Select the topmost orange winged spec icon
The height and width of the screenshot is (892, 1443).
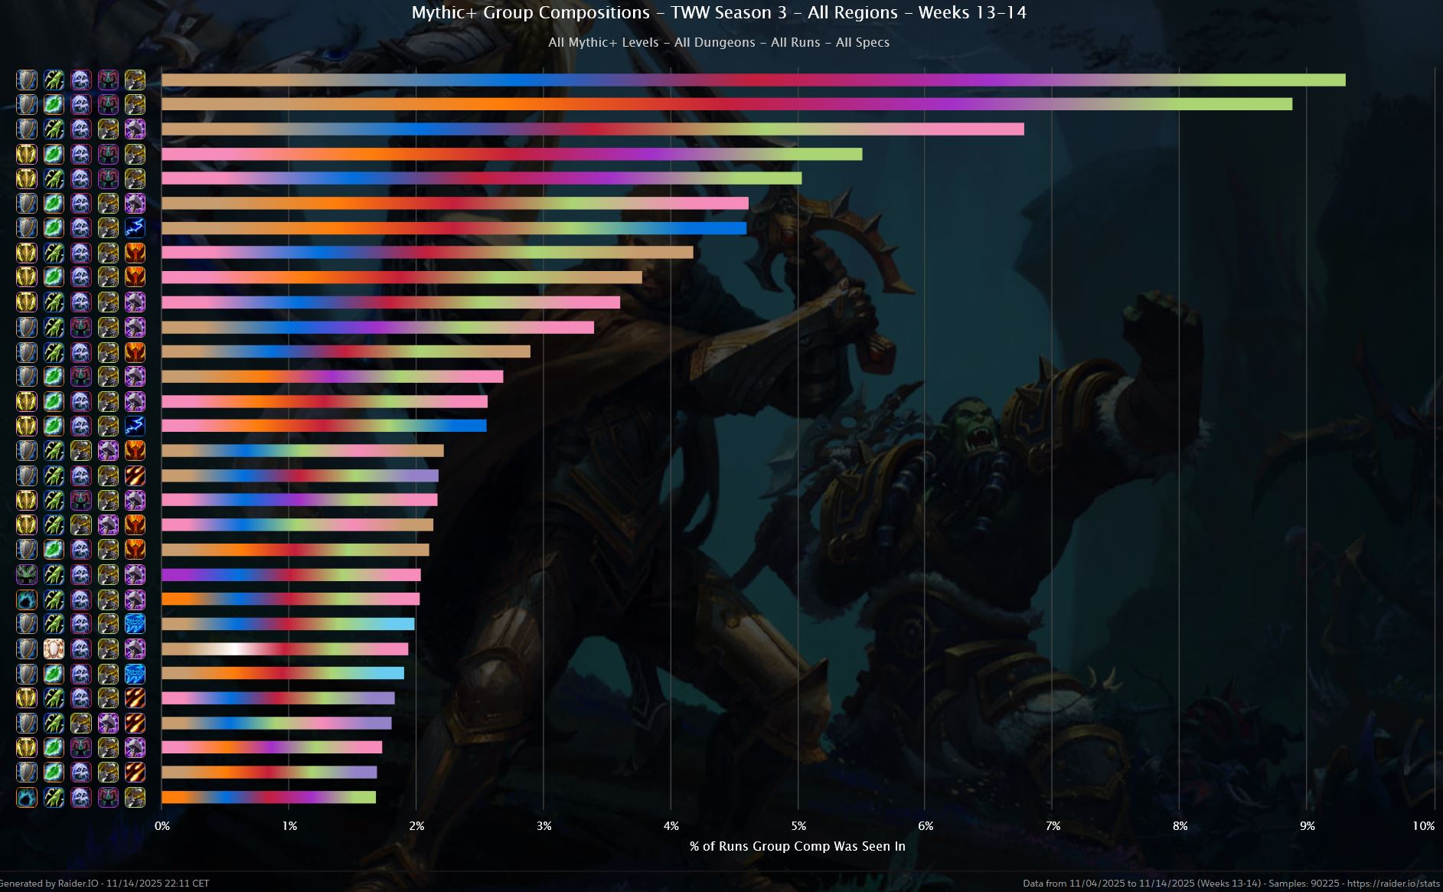tap(135, 253)
